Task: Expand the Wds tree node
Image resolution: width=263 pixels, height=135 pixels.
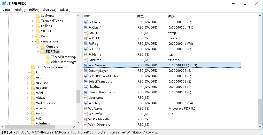Action: pyautogui.click(x=33, y=36)
